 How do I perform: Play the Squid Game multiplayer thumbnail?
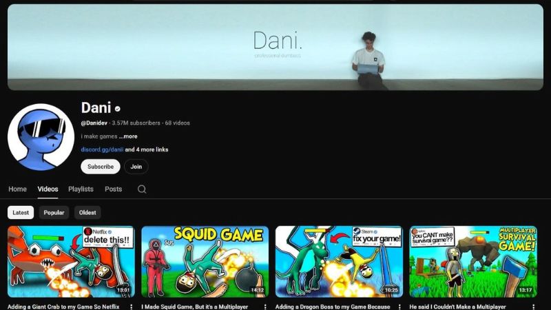pyautogui.click(x=205, y=262)
